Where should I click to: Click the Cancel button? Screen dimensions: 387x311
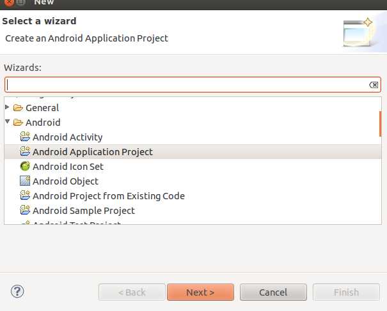[273, 292]
